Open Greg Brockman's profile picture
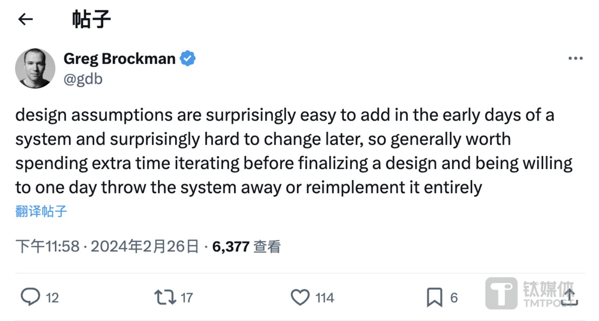 [x=35, y=68]
